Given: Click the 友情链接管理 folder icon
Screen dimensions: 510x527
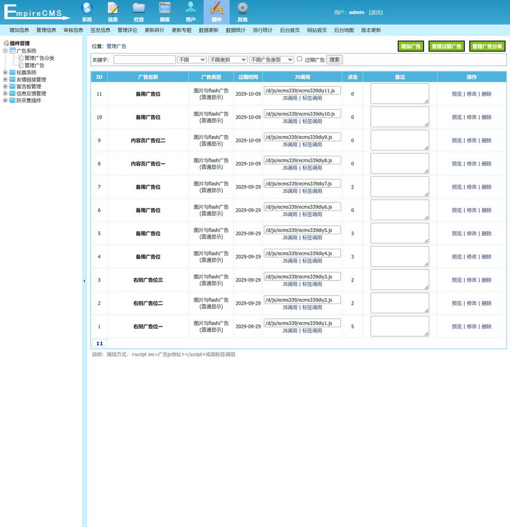Looking at the screenshot, I should pos(13,80).
